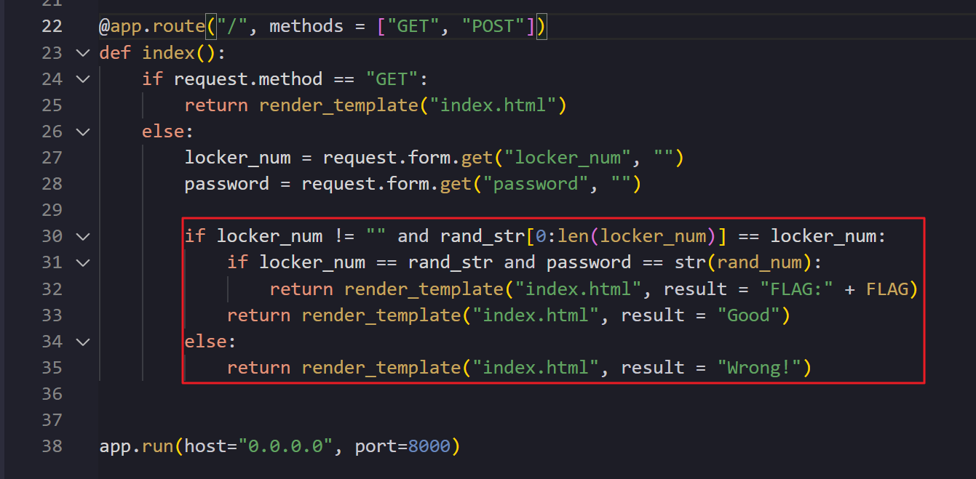Collapse the index function on line 23
This screenshot has width=976, height=479.
(82, 53)
